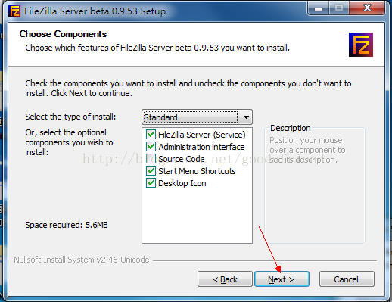
Task: Uncheck the Administration interface checkbox
Action: pos(151,147)
